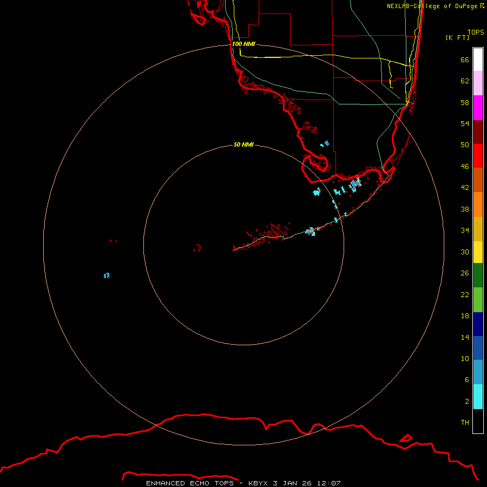Click the burnt orange legend swatch
This screenshot has width=487, height=487.
click(x=478, y=180)
